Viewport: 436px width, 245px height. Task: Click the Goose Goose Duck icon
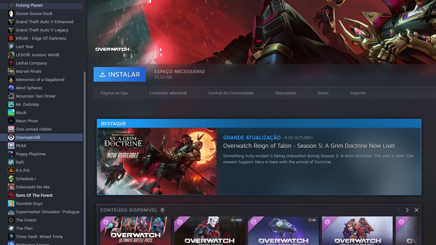(11, 13)
